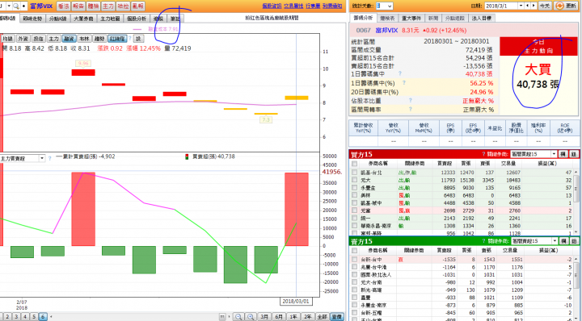The width and height of the screenshot is (582, 321).
Task: Click the 交易屬性 link at top
Action: (293, 6)
